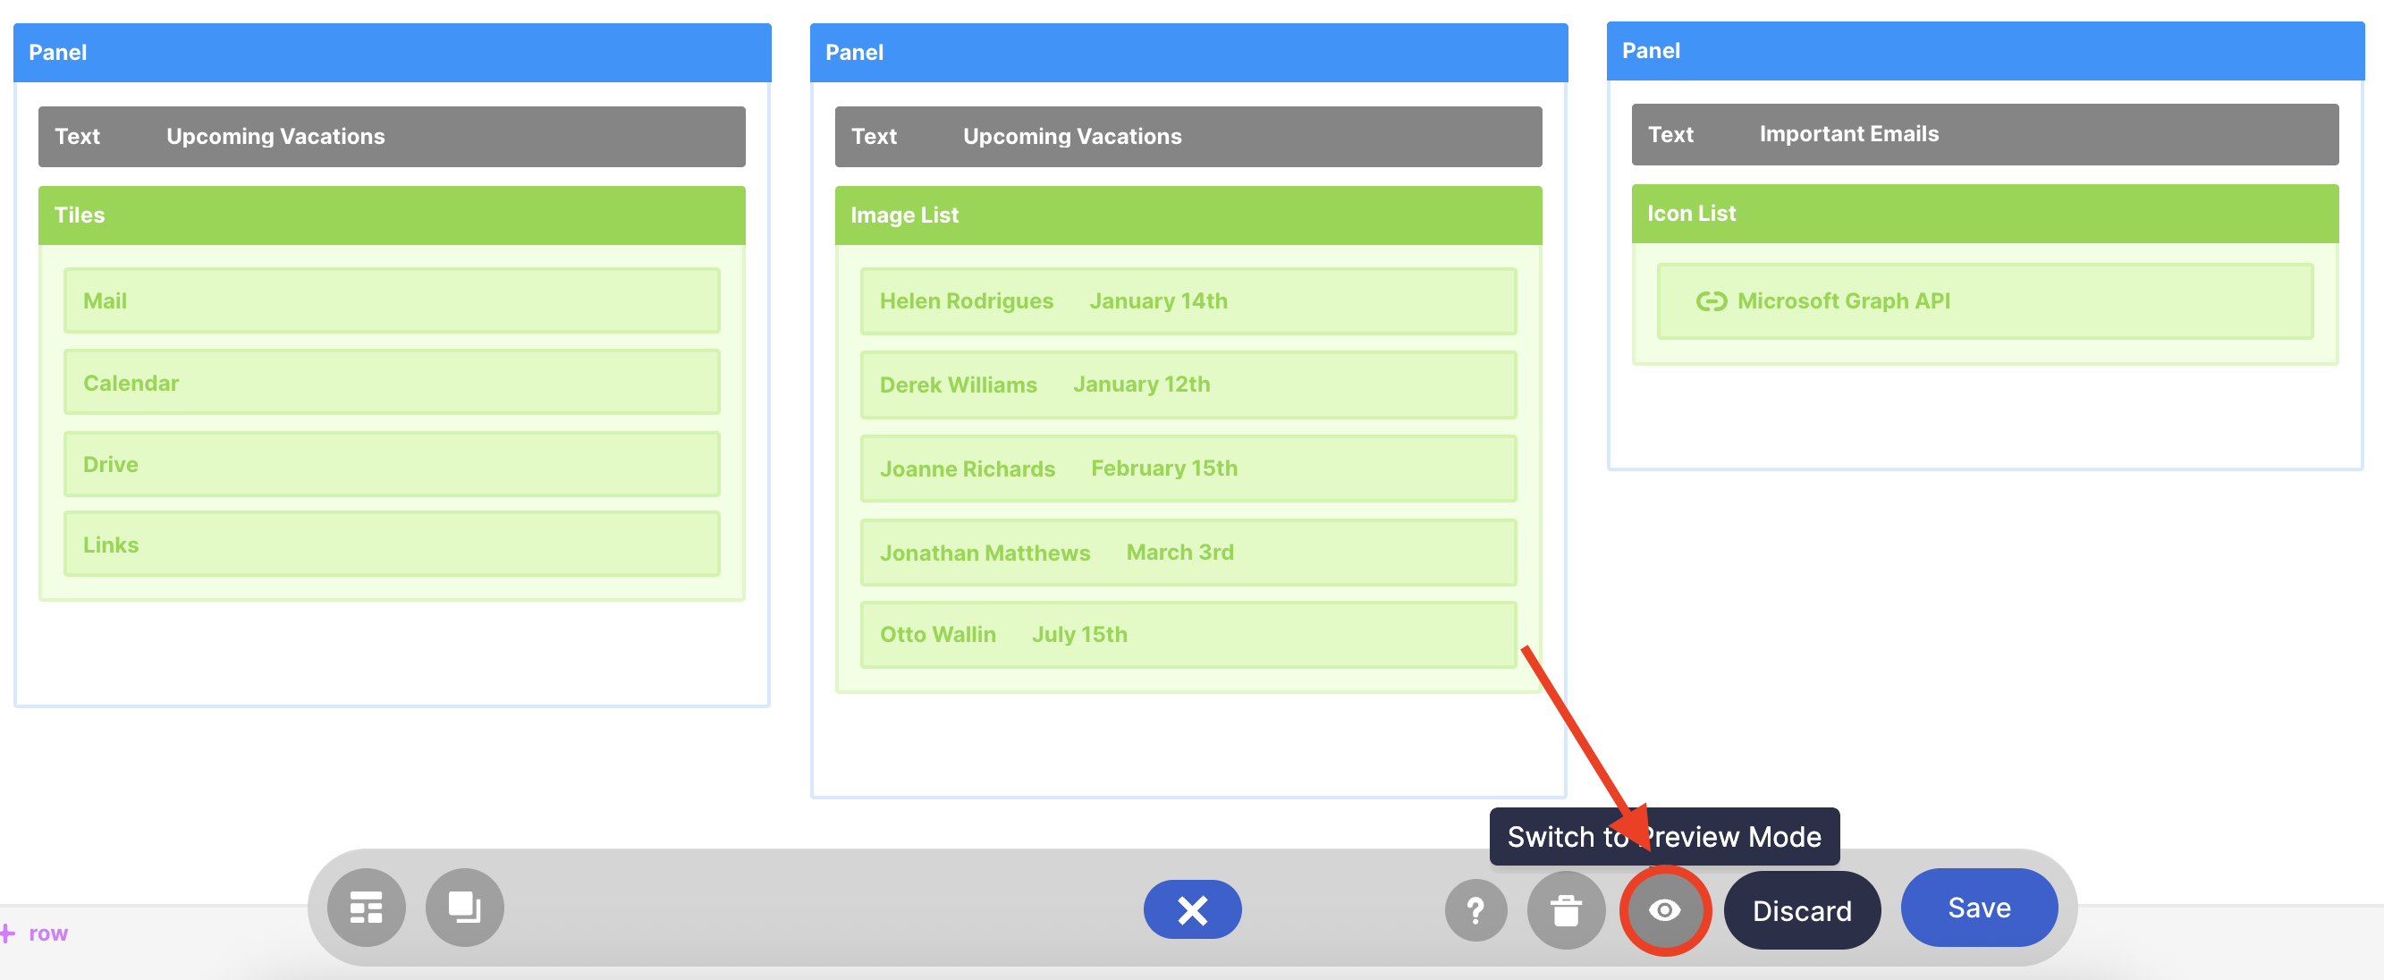Click the Discard button
The width and height of the screenshot is (2384, 980).
1801,910
